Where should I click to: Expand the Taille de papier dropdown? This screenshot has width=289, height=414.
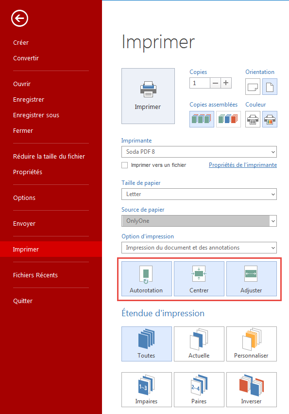coord(199,194)
